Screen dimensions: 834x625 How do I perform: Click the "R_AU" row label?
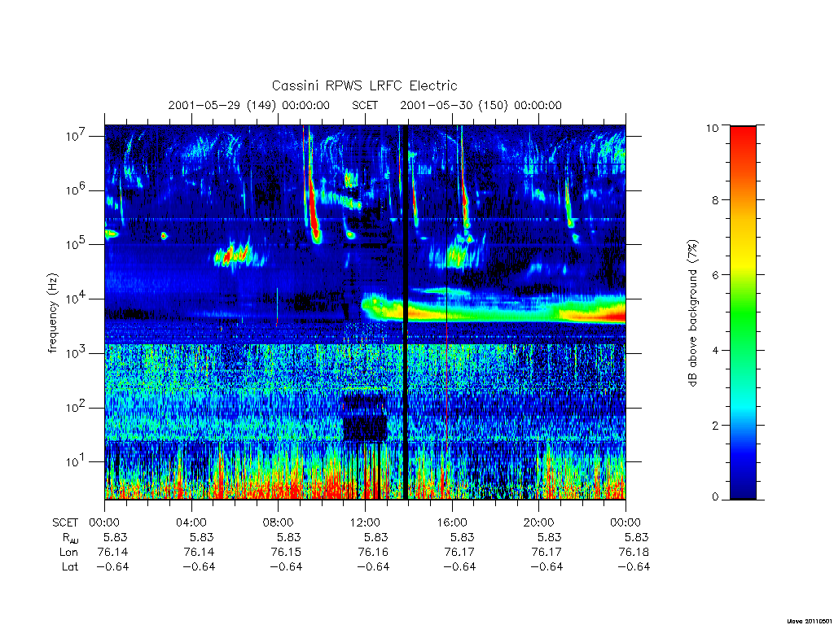click(71, 538)
